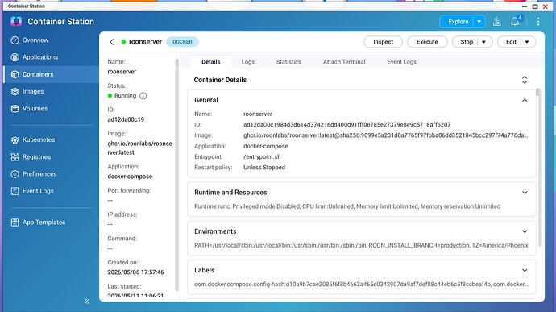Image resolution: width=556 pixels, height=312 pixels.
Task: Click the left info panel scrollbar
Action: point(176,176)
